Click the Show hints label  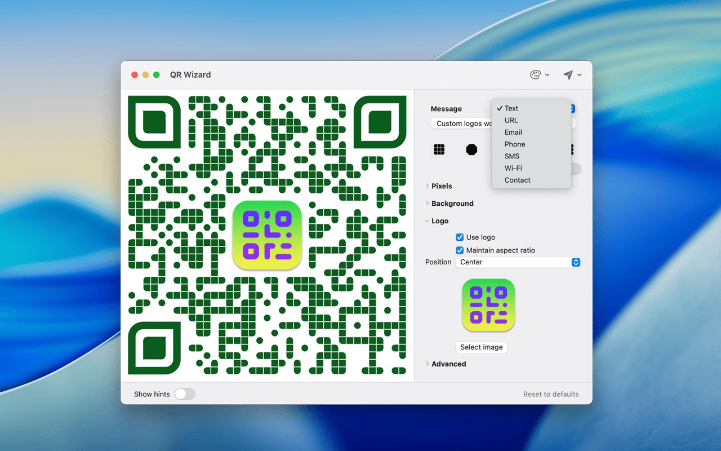pos(152,394)
